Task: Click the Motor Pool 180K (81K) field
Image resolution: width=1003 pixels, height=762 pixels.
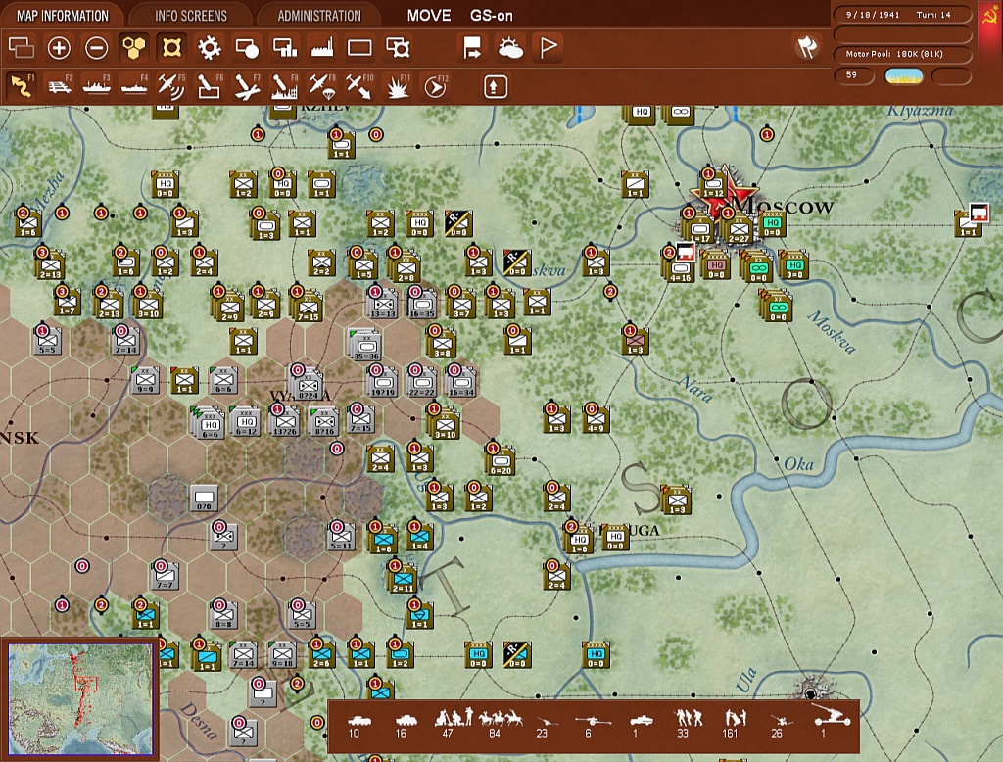Action: click(x=902, y=54)
